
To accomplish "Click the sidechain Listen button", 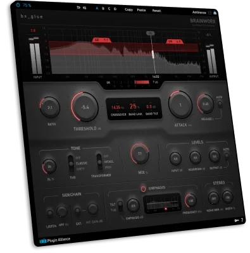I will (50, 213).
